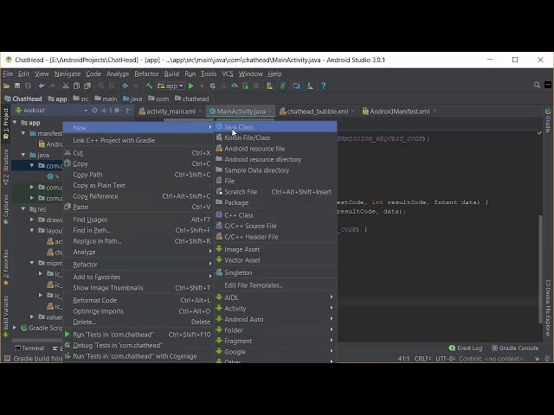
Task: Toggle the Captures tool window
Action: tap(6, 209)
